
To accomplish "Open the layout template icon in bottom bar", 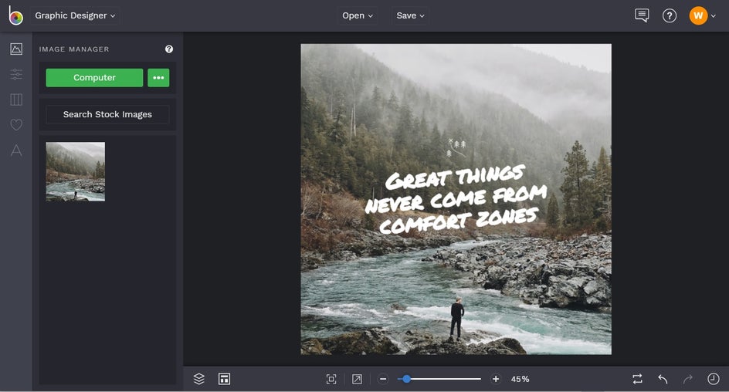I will coord(224,379).
